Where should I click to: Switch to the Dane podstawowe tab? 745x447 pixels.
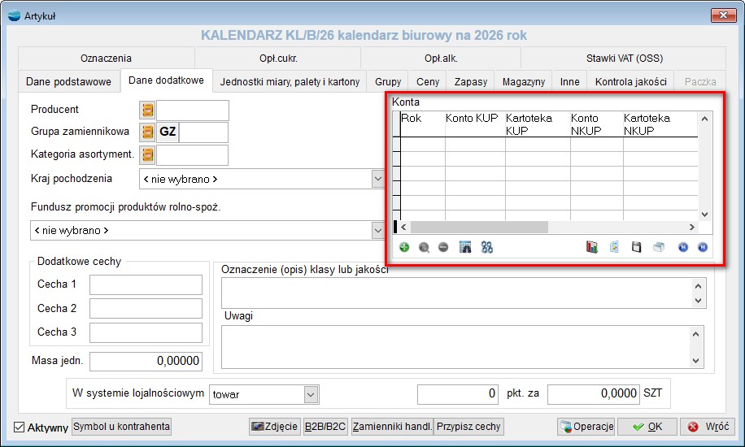(x=68, y=81)
